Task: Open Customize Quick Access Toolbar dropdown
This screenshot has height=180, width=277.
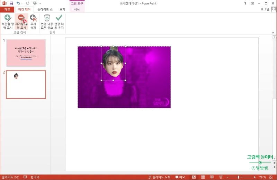Action: [x=40, y=3]
